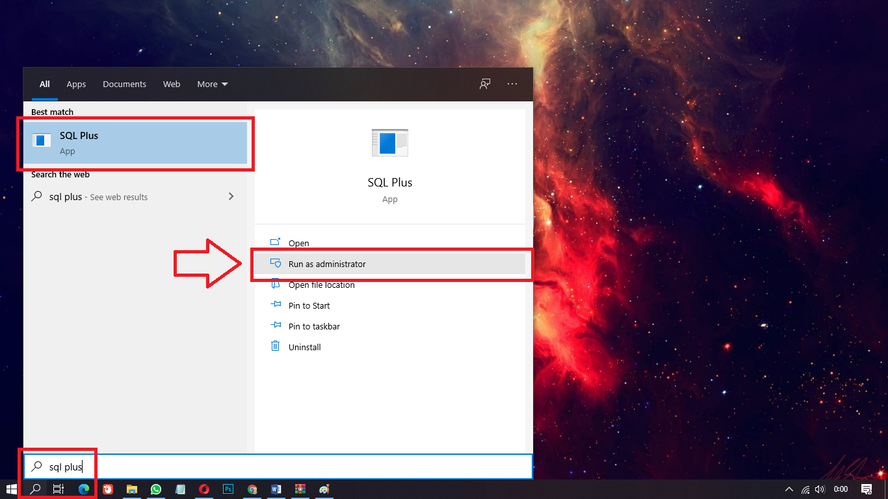
Task: Switch to the Apps search tab
Action: click(x=76, y=84)
